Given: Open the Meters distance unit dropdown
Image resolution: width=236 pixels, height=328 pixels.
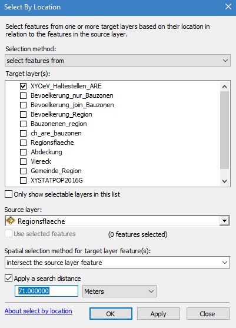Looking at the screenshot, I should [119, 291].
